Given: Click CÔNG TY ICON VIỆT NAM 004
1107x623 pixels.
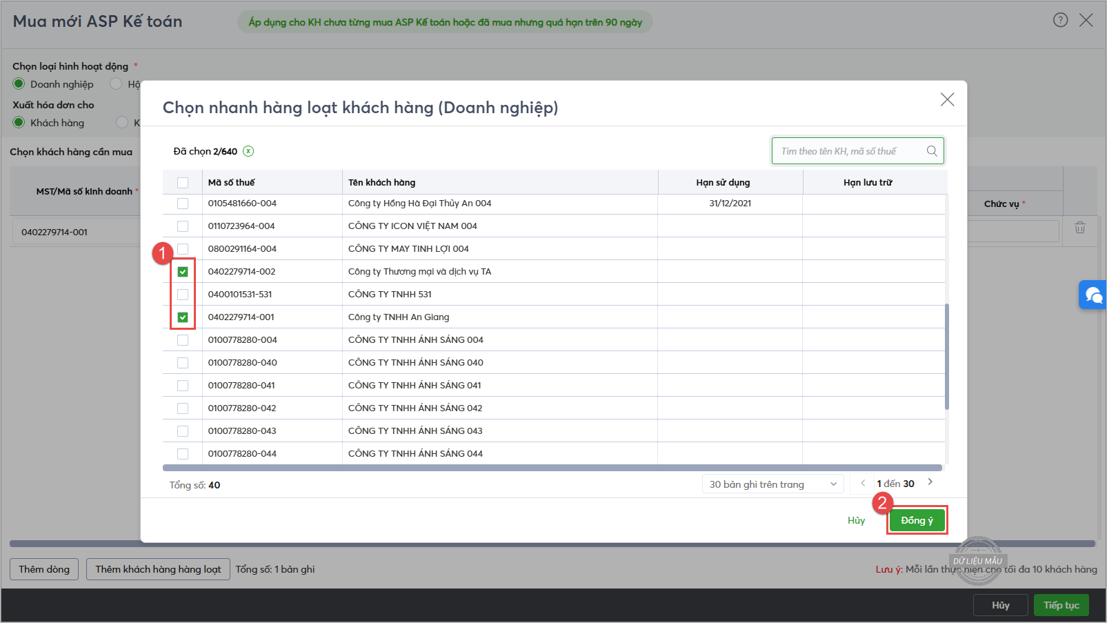Looking at the screenshot, I should (x=412, y=226).
